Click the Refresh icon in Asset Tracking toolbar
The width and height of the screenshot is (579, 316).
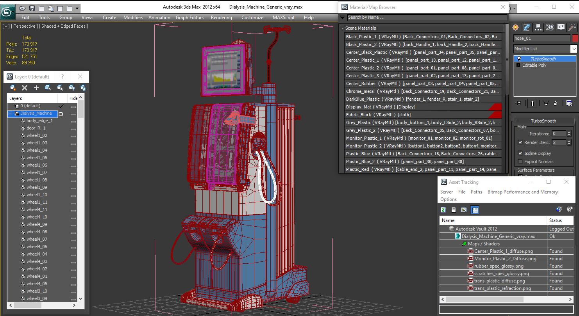pyautogui.click(x=443, y=209)
